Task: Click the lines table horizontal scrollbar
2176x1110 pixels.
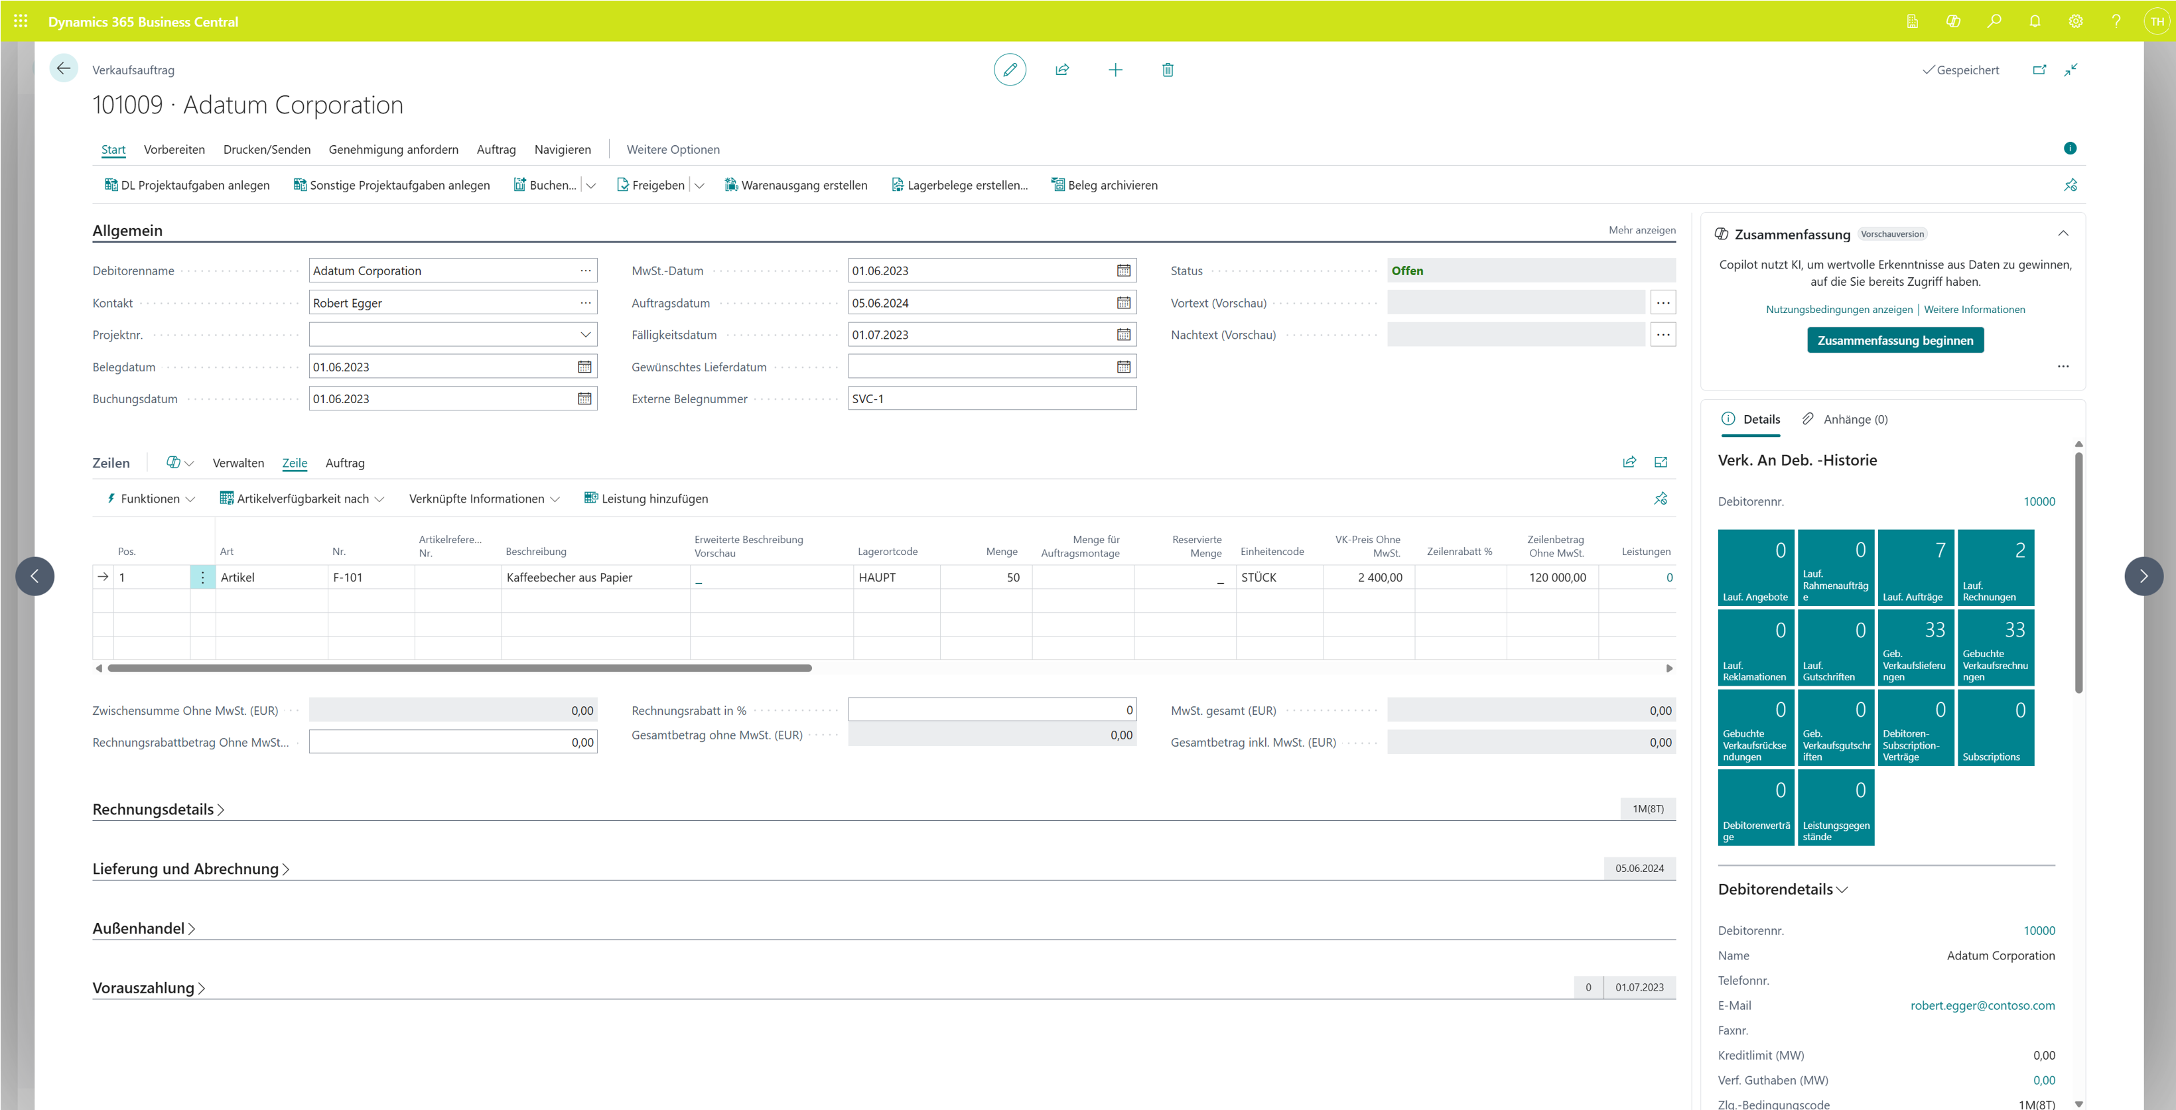Action: pyautogui.click(x=460, y=668)
